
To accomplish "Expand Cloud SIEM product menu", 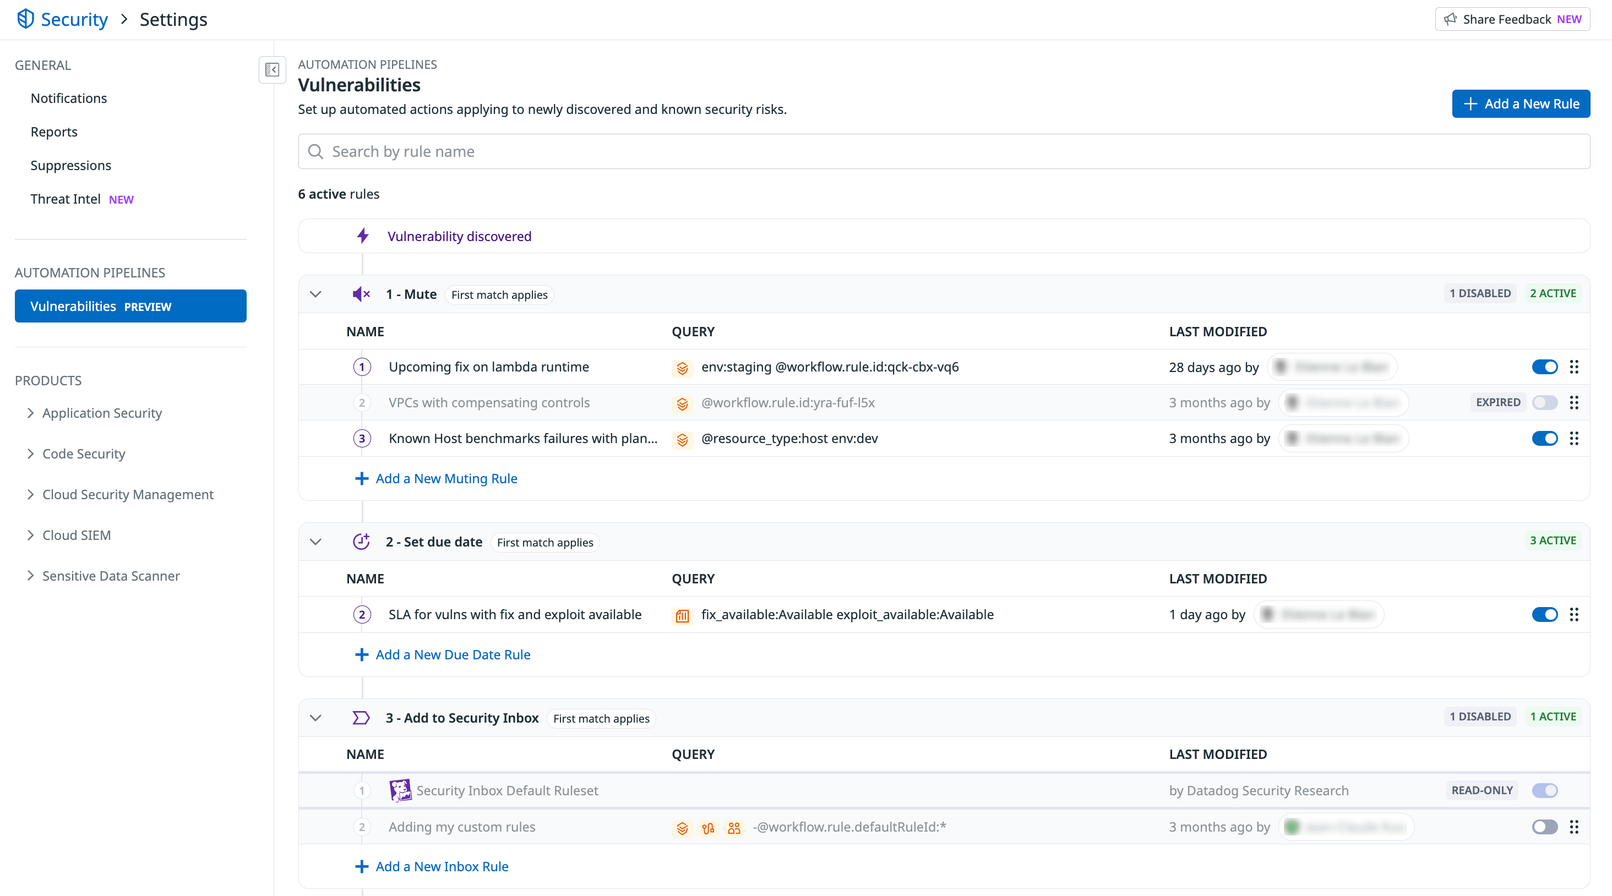I will coord(77,535).
